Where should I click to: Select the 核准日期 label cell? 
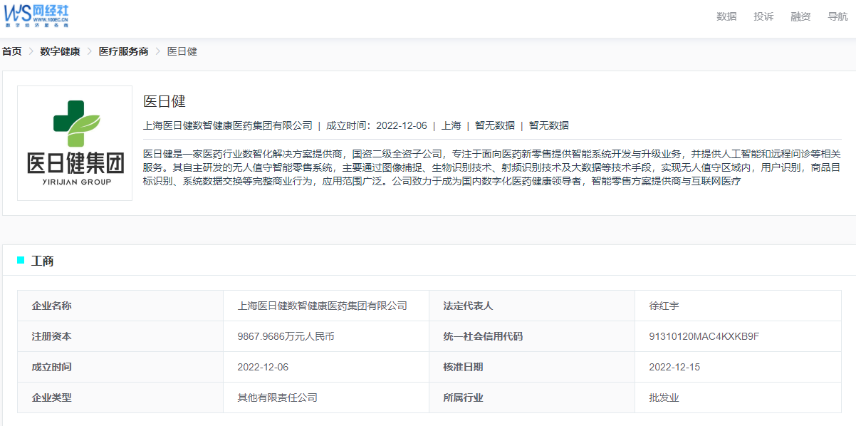(532, 367)
